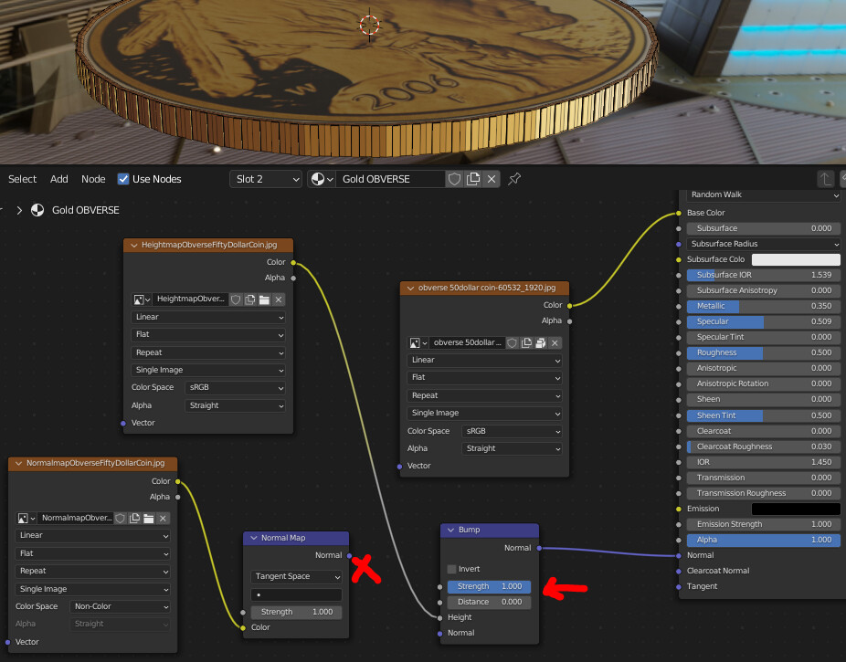The image size is (846, 662).
Task: Collapse the Normalmap image texture node
Action: (19, 463)
